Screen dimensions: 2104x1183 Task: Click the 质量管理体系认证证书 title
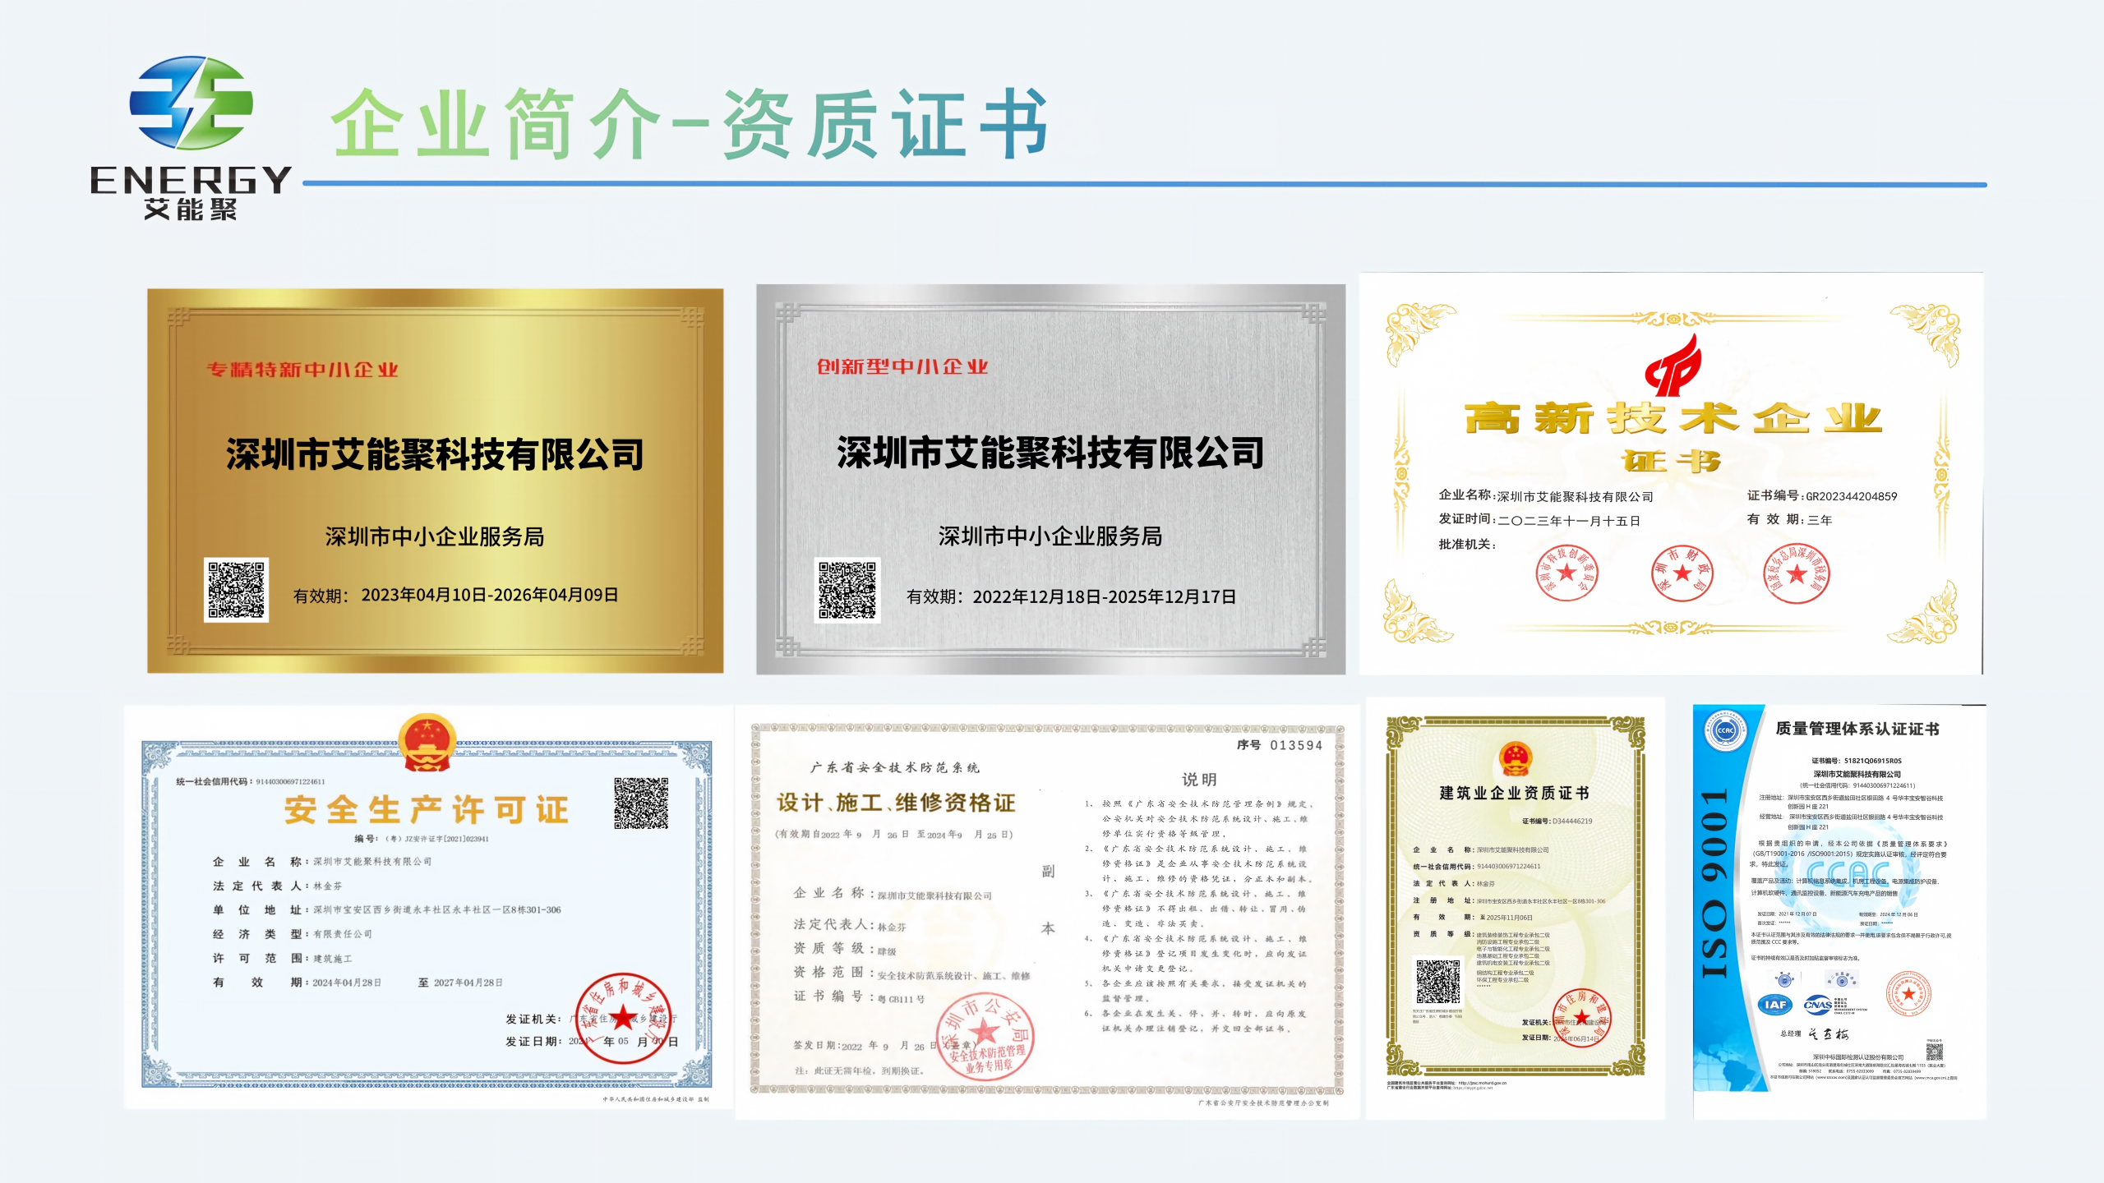[1857, 729]
